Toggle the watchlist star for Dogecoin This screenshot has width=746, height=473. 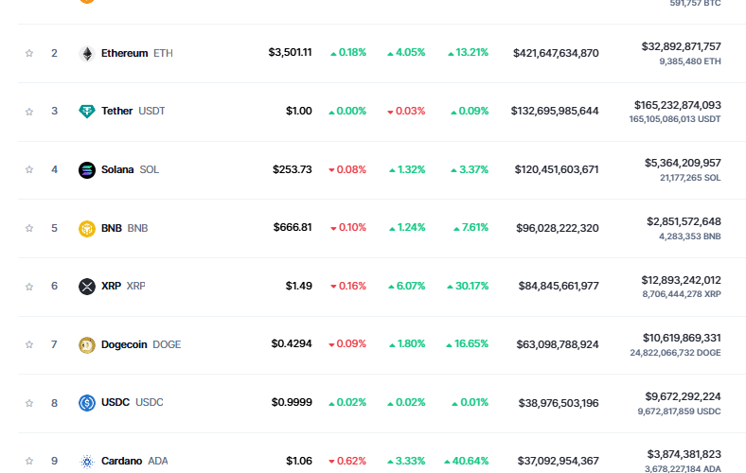point(29,344)
